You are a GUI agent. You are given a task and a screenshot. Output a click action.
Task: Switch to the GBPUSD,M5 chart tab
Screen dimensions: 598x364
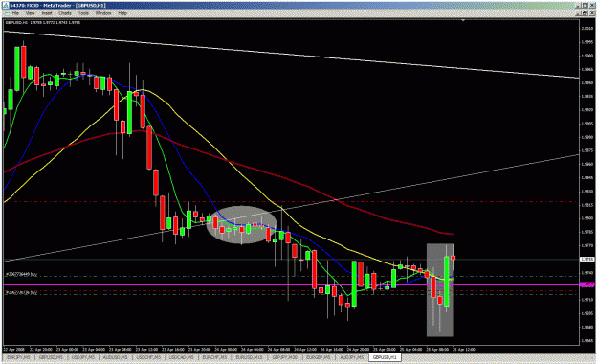click(x=51, y=357)
